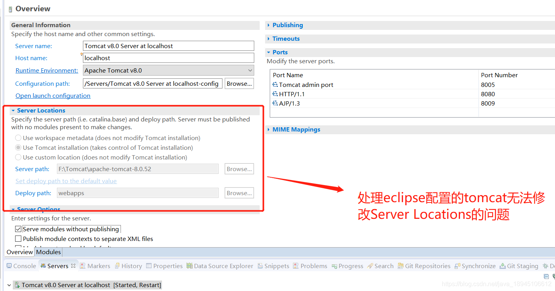Image resolution: width=555 pixels, height=291 pixels.
Task: Open the History view tab
Action: (128, 266)
